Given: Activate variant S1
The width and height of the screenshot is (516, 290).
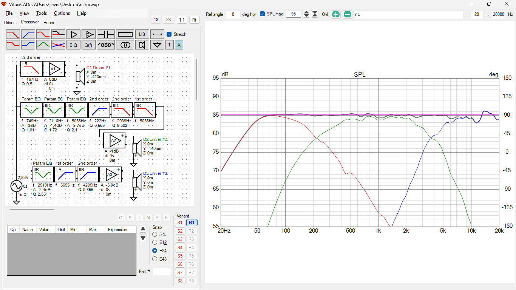Looking at the screenshot, I should click(180, 223).
